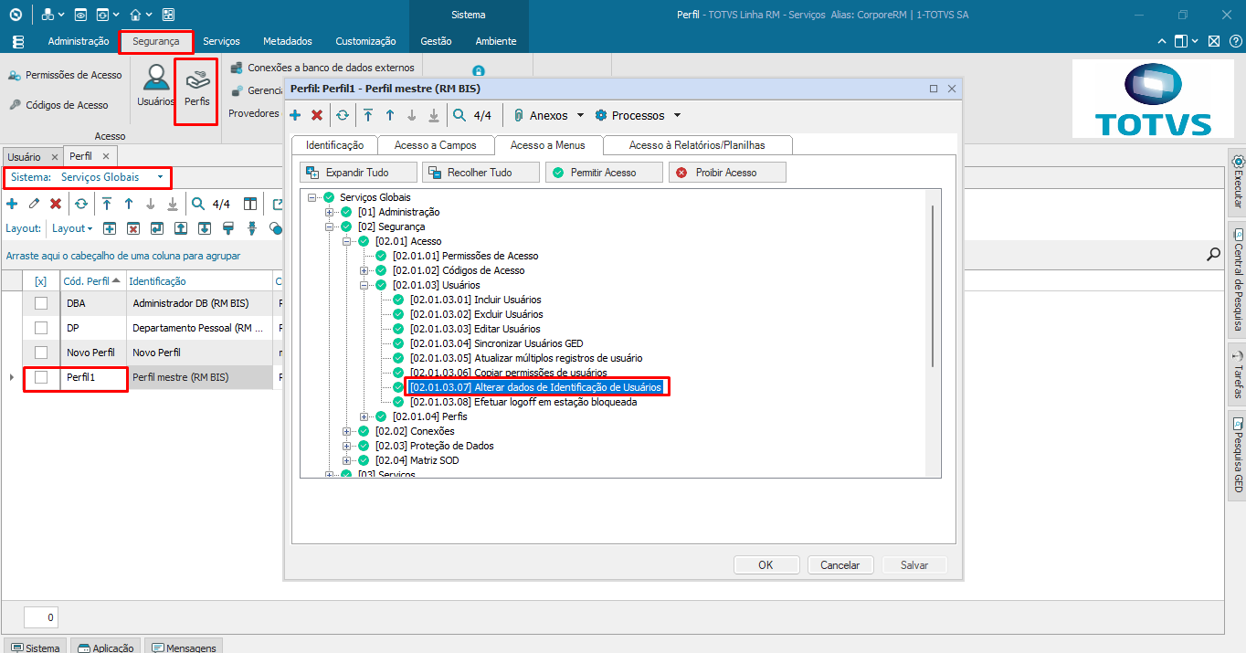
Task: Switch to the Acesso a Campos tab
Action: [x=435, y=145]
